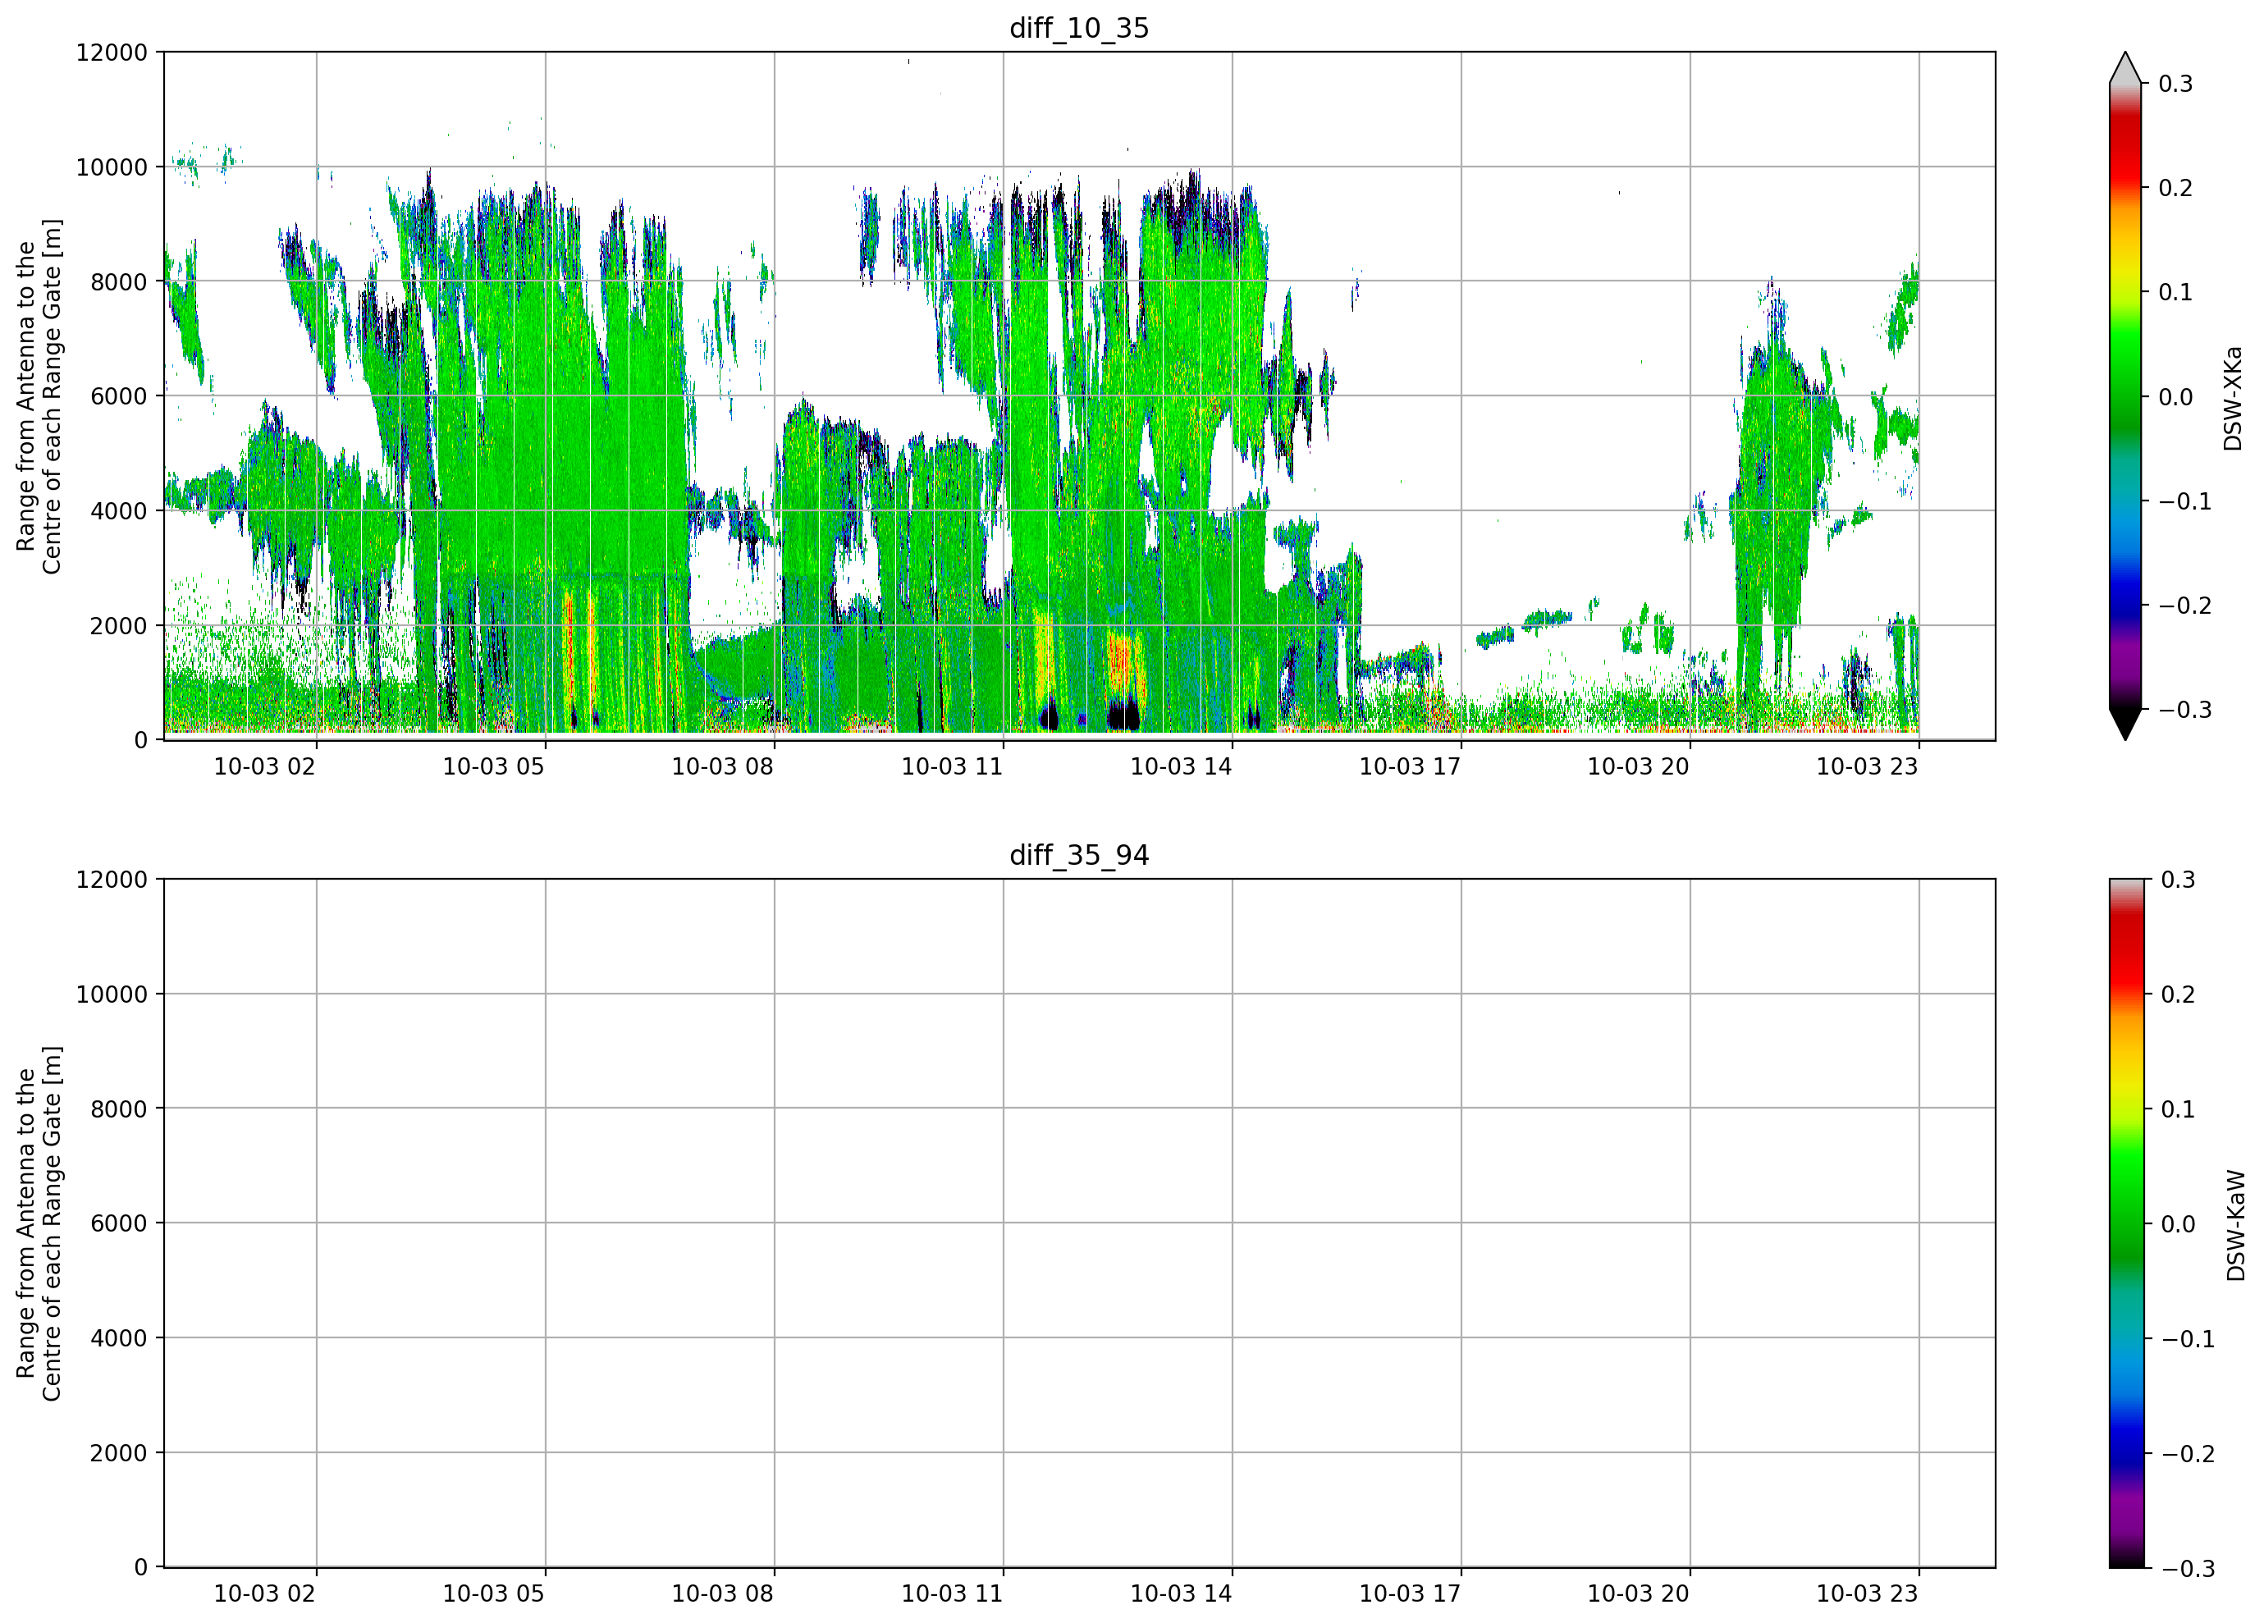Click '10-03 14' x-tick under diff_10_35 plot

[1181, 766]
